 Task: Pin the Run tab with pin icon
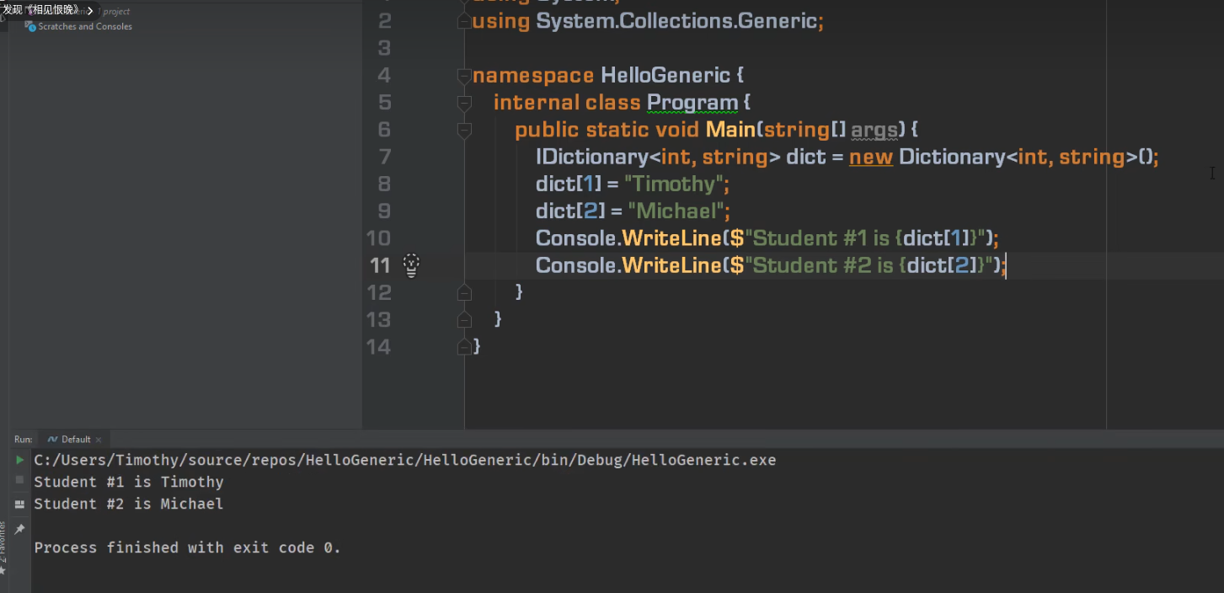19,528
